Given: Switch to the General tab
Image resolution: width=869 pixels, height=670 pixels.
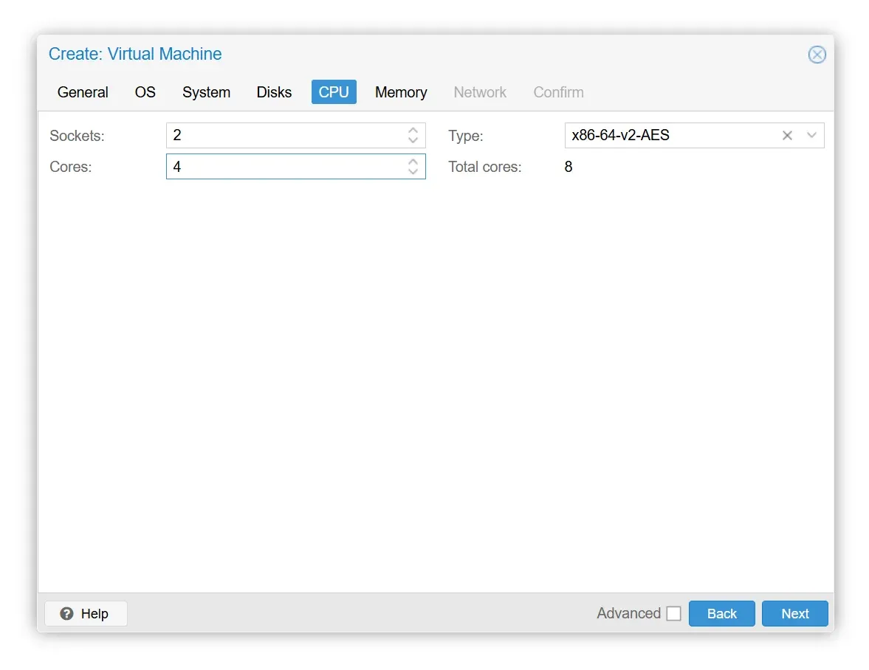Looking at the screenshot, I should coord(83,92).
